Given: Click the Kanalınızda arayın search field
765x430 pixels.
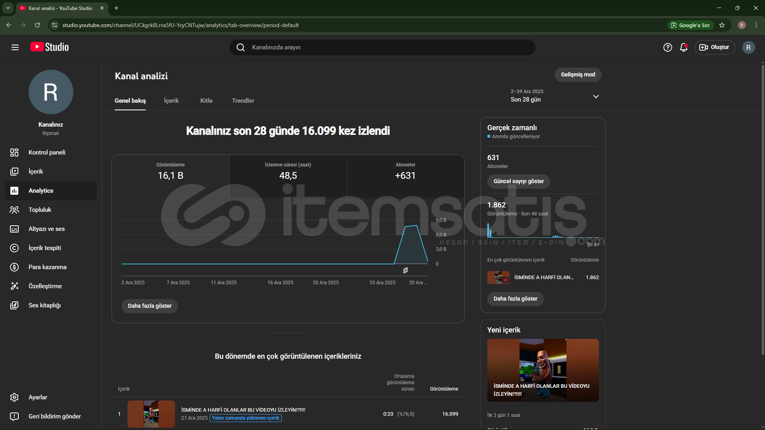Looking at the screenshot, I should click(x=382, y=47).
